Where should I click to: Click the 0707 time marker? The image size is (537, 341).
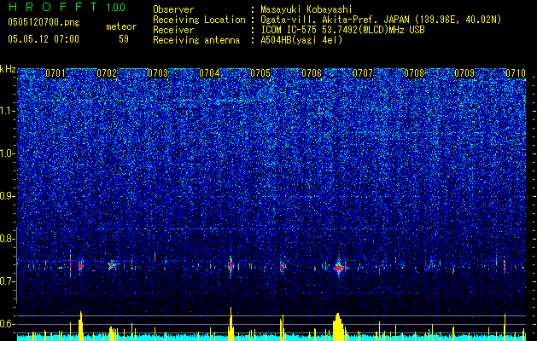(363, 73)
